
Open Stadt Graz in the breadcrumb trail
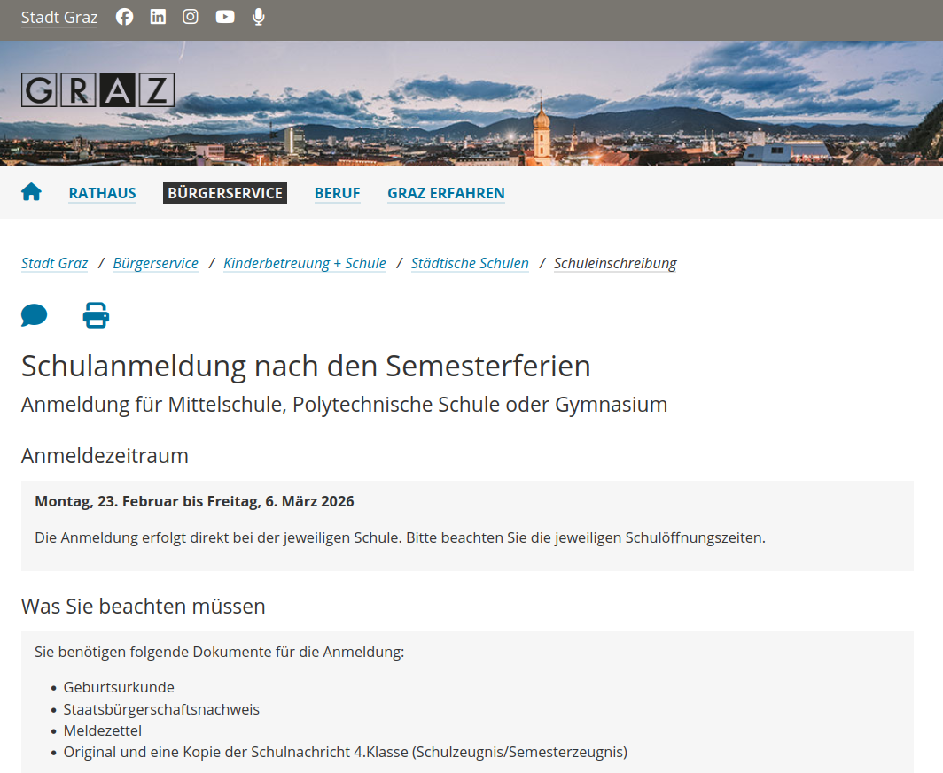coord(54,263)
